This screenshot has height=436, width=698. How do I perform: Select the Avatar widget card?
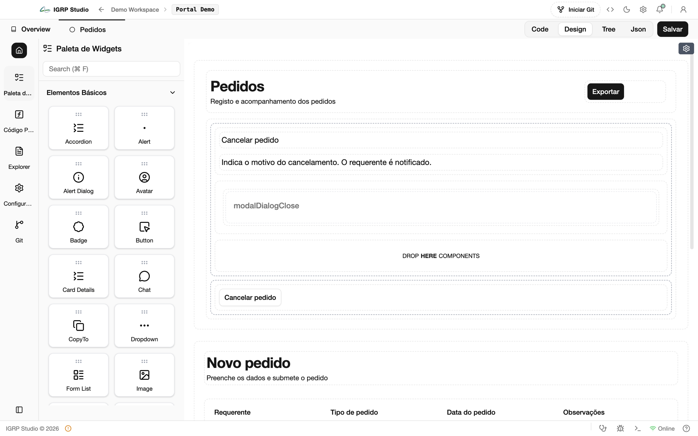tap(144, 178)
